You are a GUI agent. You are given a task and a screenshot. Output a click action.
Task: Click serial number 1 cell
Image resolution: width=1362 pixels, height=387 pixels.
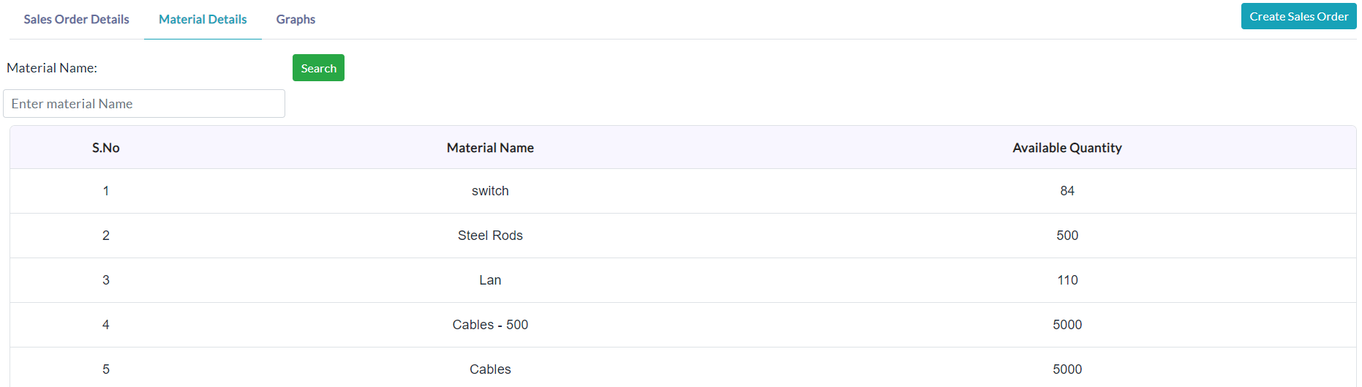point(106,191)
